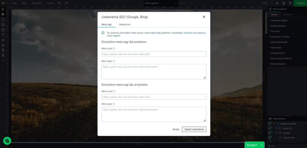
Task: Expand Style tekstu section
Action: tap(276, 48)
